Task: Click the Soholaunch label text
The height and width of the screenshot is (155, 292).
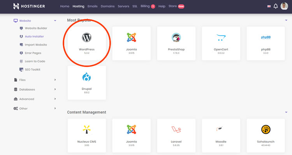Action: 266,141
